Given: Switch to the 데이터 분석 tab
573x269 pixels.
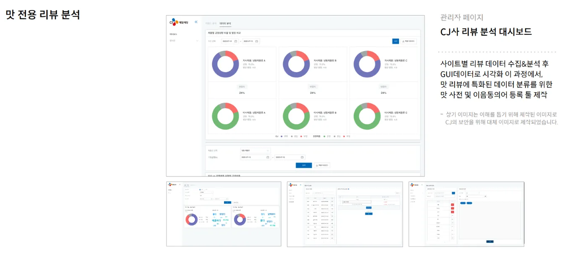Looking at the screenshot, I should tap(225, 23).
